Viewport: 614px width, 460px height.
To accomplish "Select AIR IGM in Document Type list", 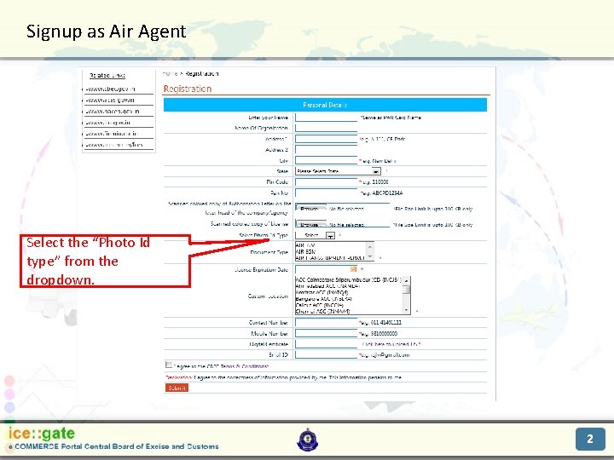I will click(x=305, y=245).
